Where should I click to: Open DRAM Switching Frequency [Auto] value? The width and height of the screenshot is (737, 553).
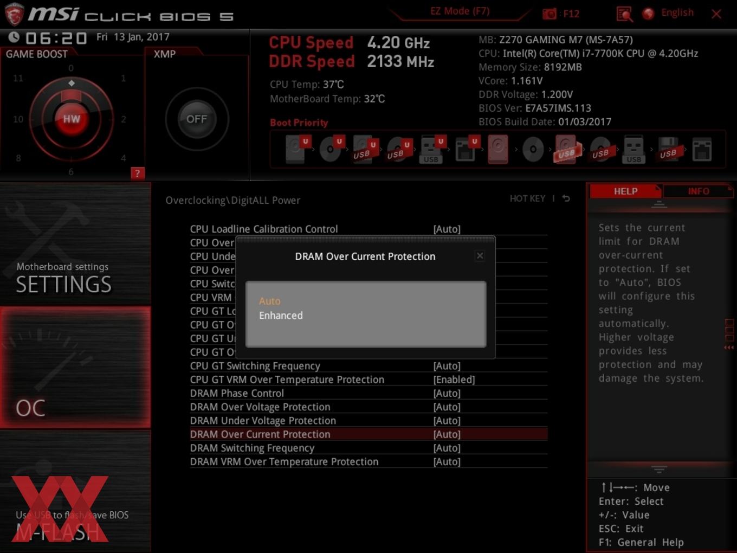click(x=447, y=448)
